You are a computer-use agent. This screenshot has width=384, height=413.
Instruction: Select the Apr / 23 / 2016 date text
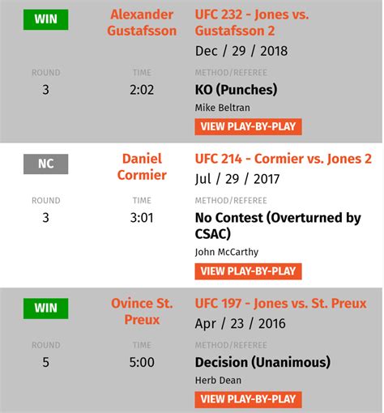point(241,324)
